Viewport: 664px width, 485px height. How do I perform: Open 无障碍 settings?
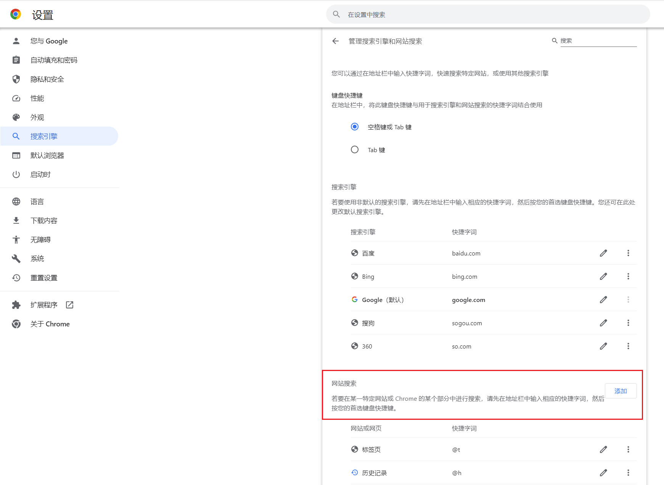59,240
